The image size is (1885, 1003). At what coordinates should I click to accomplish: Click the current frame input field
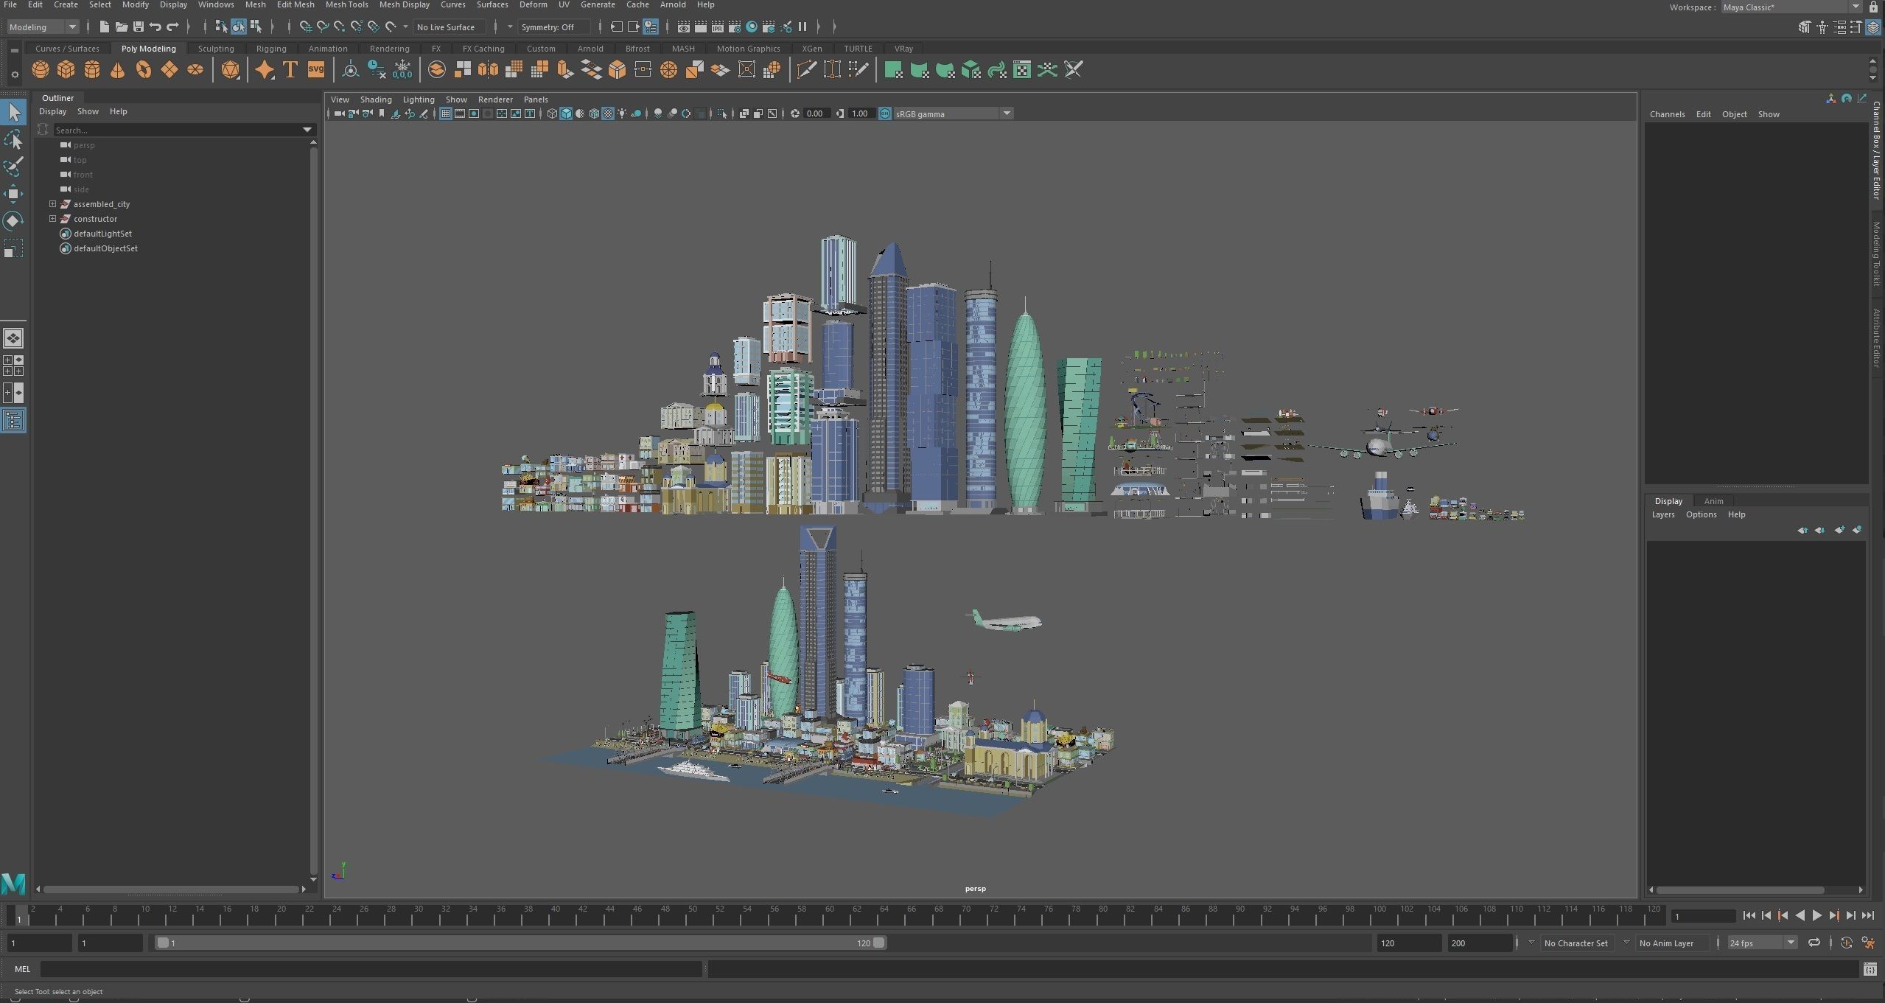click(x=1704, y=916)
